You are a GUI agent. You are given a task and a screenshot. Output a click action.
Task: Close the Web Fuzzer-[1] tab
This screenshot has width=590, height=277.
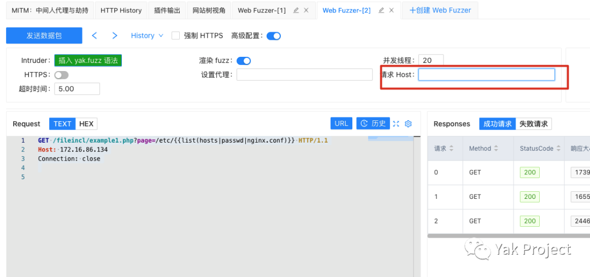(x=306, y=10)
